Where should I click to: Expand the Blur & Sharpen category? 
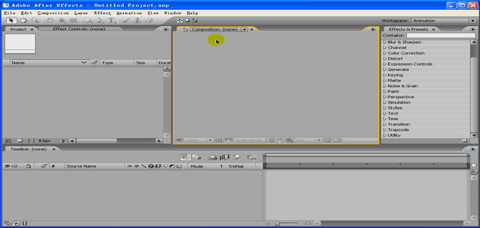coord(385,42)
